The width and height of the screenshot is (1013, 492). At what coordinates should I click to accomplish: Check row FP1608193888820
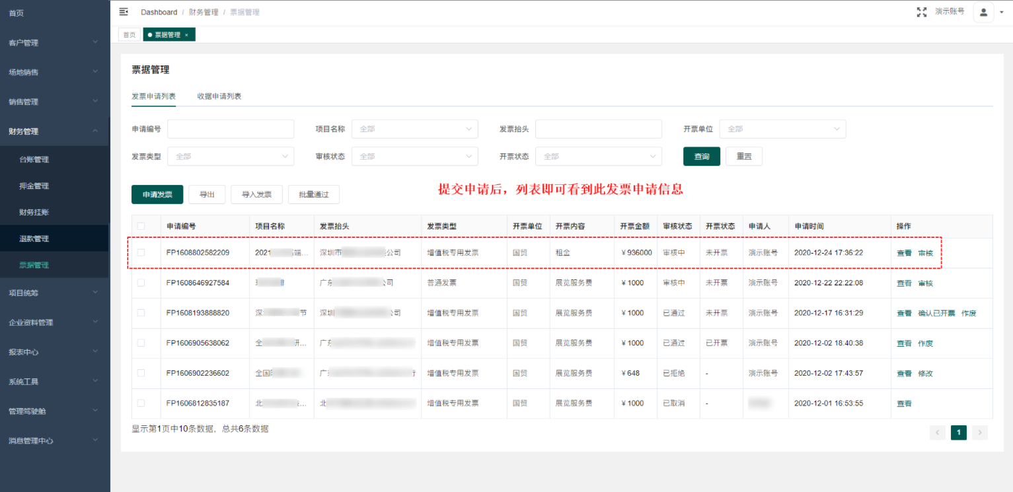click(141, 313)
